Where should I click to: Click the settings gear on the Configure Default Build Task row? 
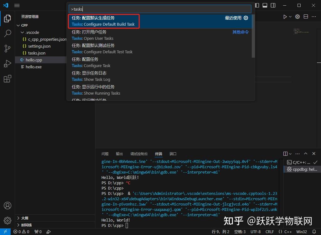[x=246, y=18]
